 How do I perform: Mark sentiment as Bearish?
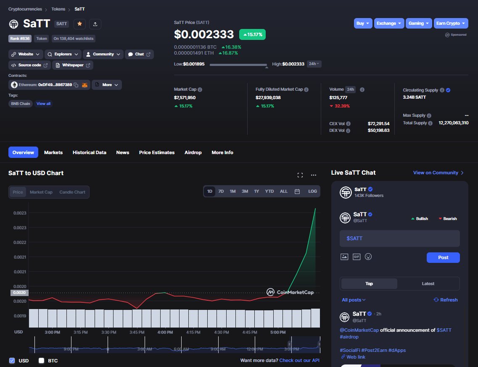447,219
